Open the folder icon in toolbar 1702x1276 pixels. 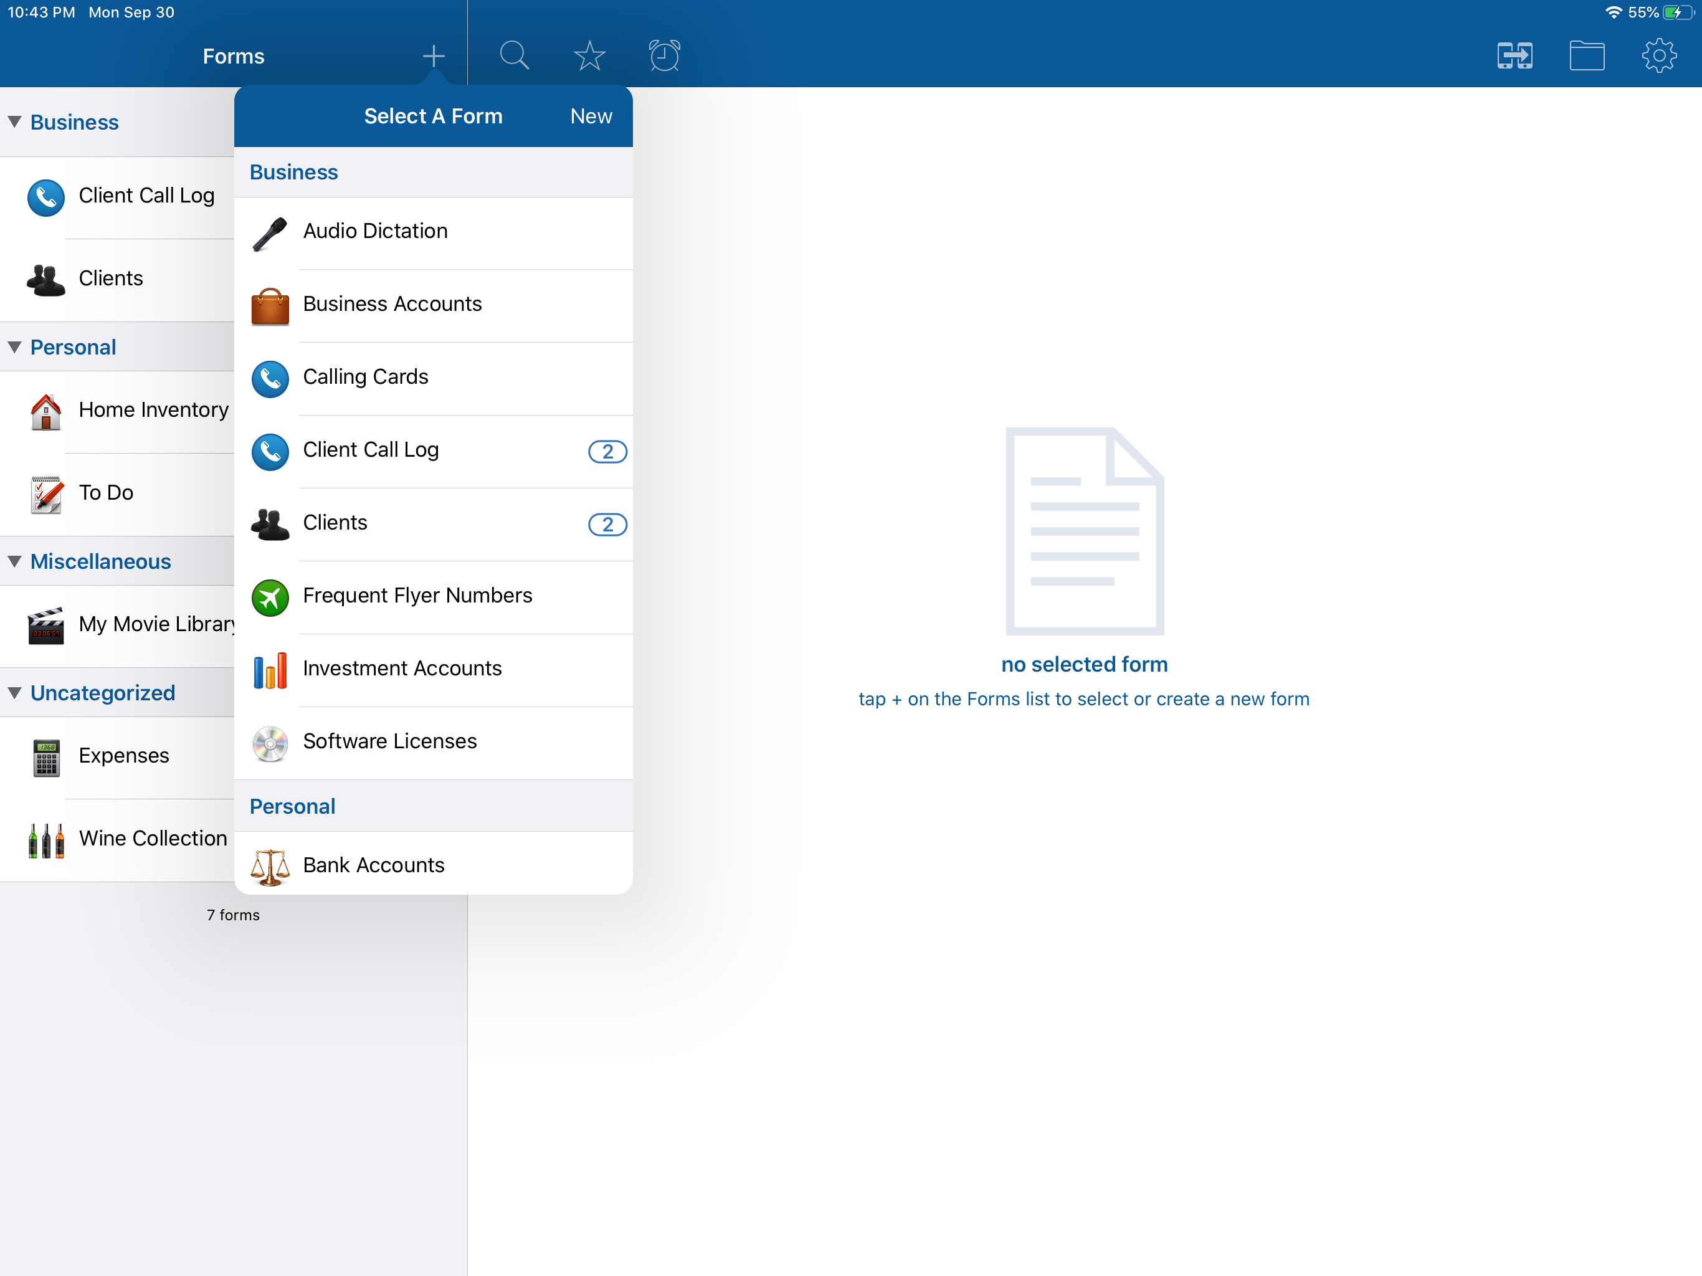[x=1587, y=55]
